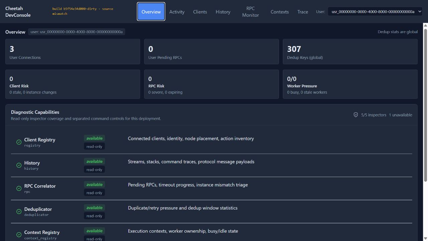Click the available badge for Context Registry

pyautogui.click(x=94, y=231)
